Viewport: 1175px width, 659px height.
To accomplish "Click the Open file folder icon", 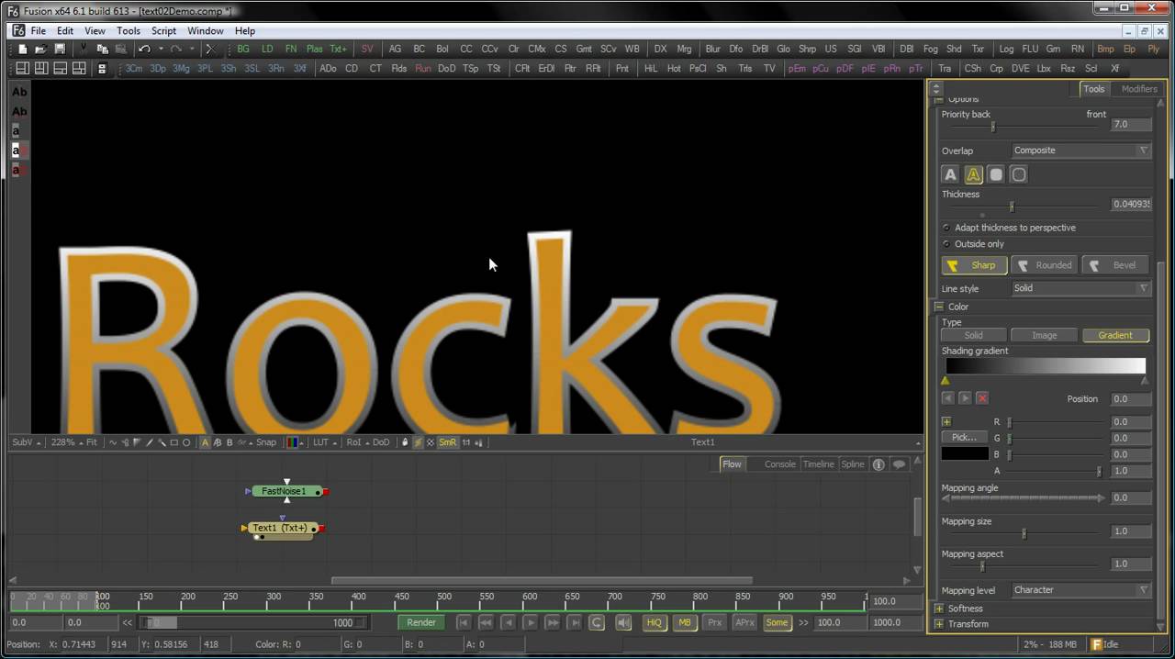I will point(40,49).
